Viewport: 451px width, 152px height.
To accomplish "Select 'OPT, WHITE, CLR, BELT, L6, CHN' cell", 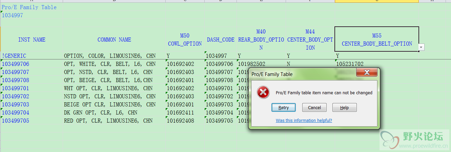I will click(114, 64).
